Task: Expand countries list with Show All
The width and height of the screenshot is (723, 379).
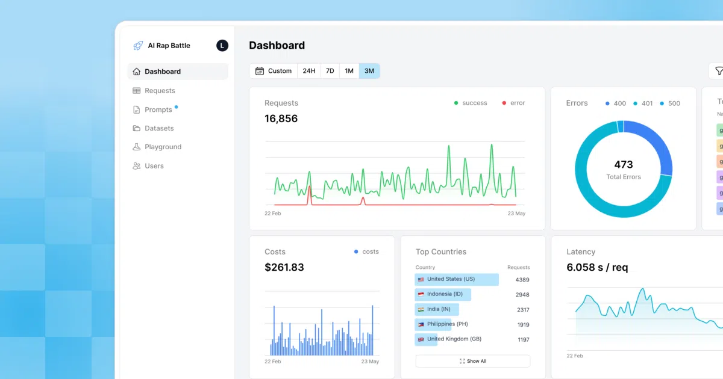Action: pos(473,361)
